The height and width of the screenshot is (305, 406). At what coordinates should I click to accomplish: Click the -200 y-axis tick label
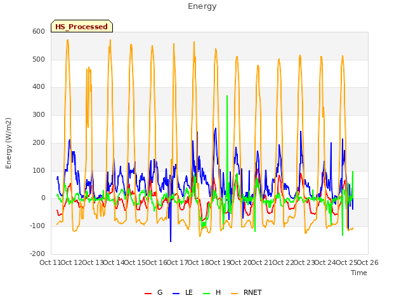[x=37, y=254]
